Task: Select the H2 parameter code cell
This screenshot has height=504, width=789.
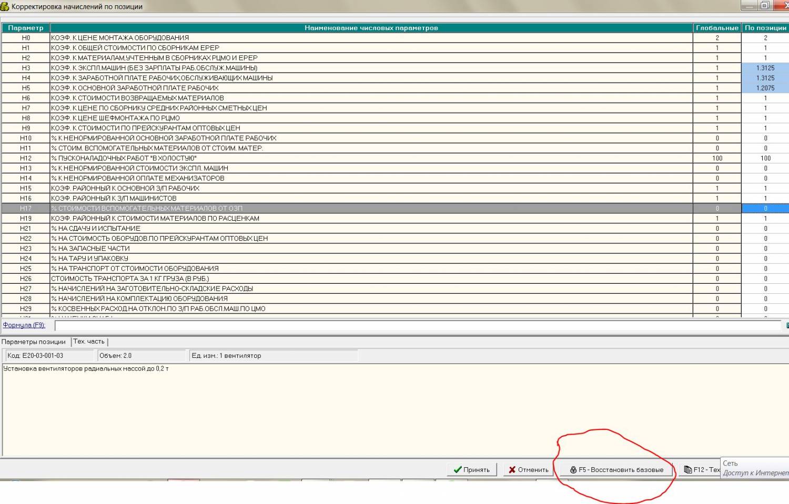Action: pos(26,58)
